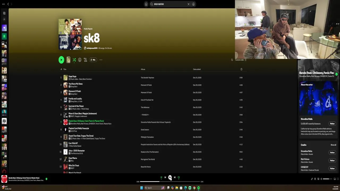Mute using the speaker volume icon
The image size is (340, 191).
(x=321, y=179)
